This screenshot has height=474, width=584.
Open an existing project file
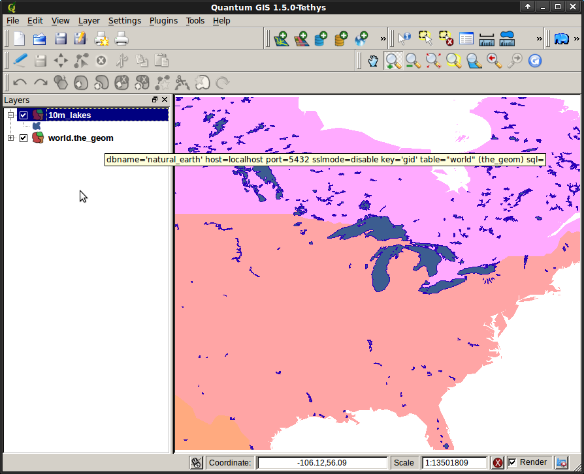coord(39,38)
